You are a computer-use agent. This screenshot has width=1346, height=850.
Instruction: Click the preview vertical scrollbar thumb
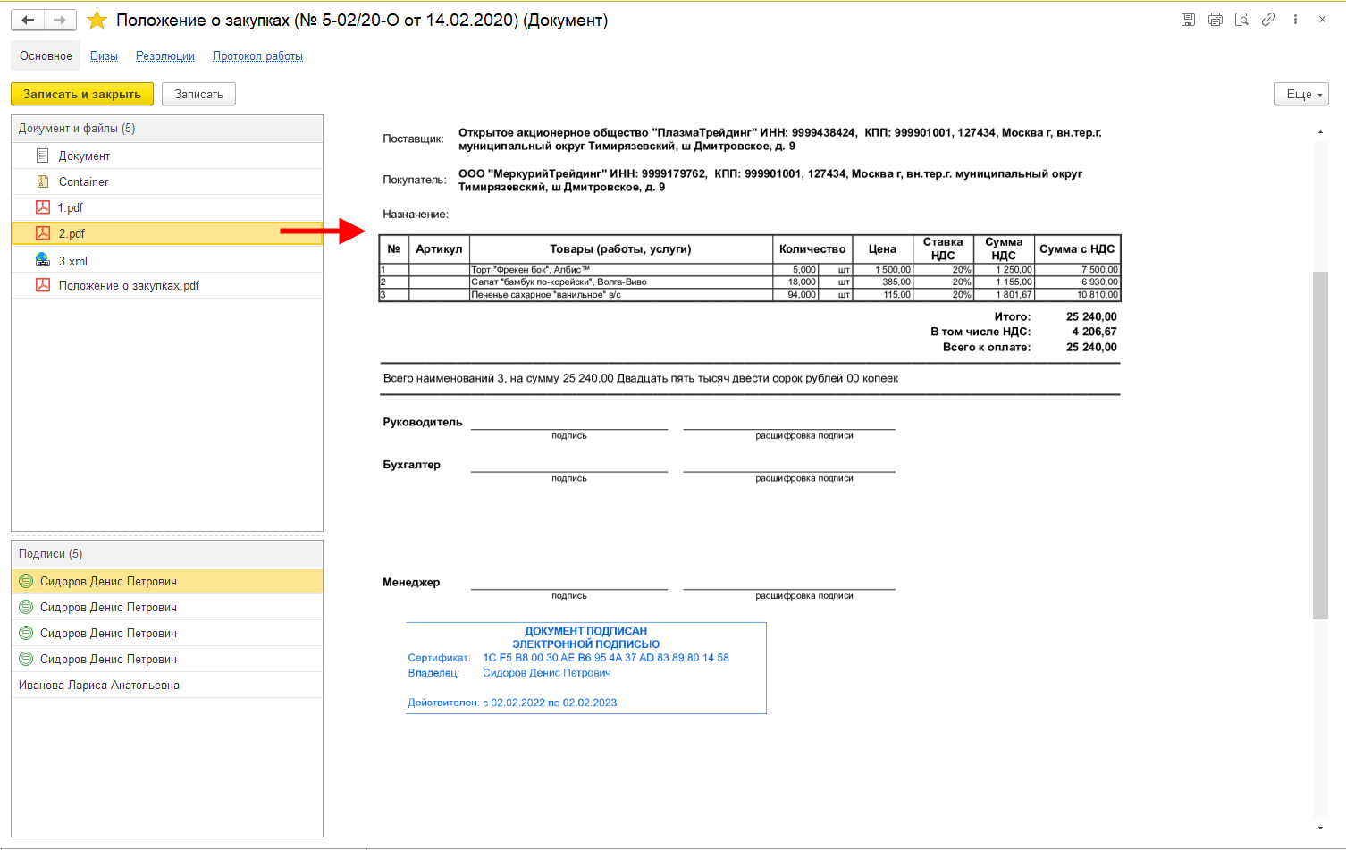coord(1320,445)
